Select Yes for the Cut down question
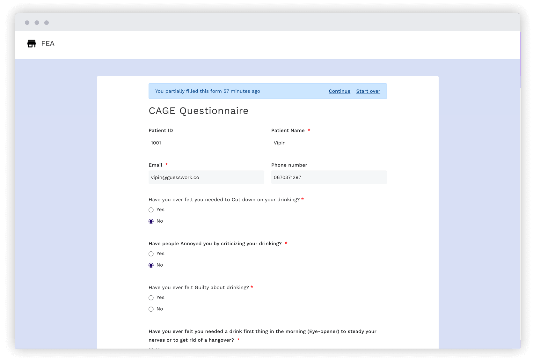 151,210
